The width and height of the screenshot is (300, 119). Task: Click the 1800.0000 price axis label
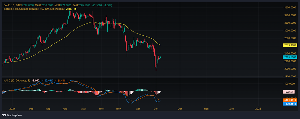point(290,76)
